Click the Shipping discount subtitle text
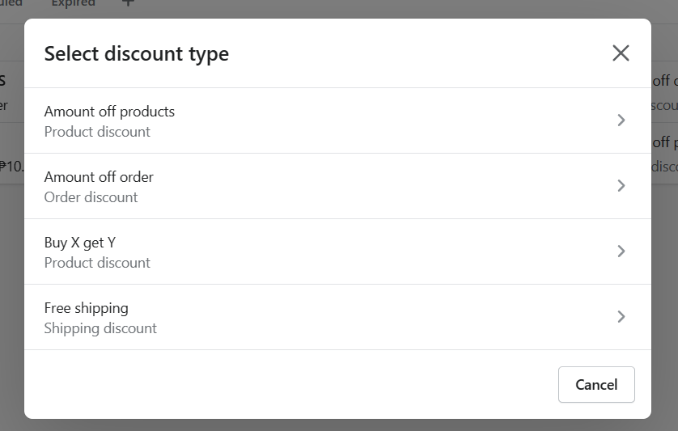The image size is (678, 431). click(100, 328)
